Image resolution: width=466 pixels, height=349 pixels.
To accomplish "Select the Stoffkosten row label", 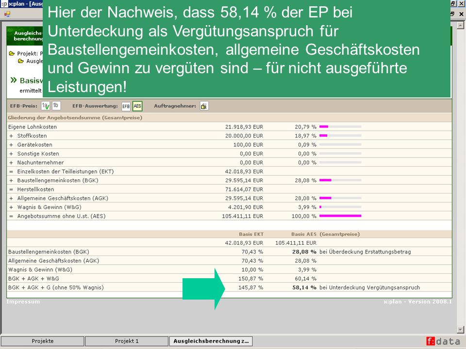I will pyautogui.click(x=32, y=136).
